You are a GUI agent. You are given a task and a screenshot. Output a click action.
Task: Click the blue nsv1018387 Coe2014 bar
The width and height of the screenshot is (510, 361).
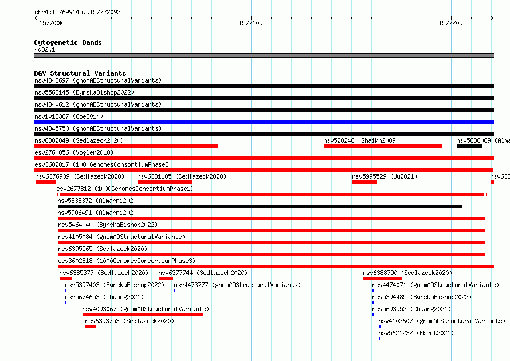coord(264,122)
